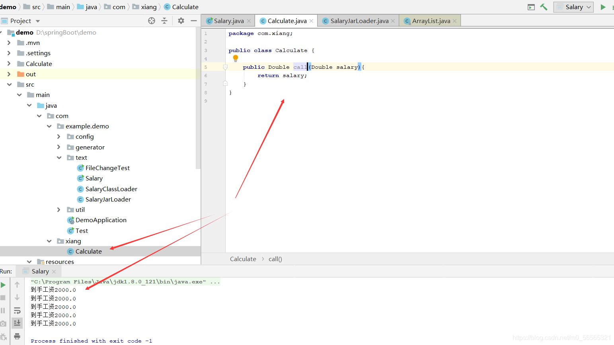The image size is (614, 345).
Task: Click the Scroll from Source icon
Action: click(x=151, y=21)
